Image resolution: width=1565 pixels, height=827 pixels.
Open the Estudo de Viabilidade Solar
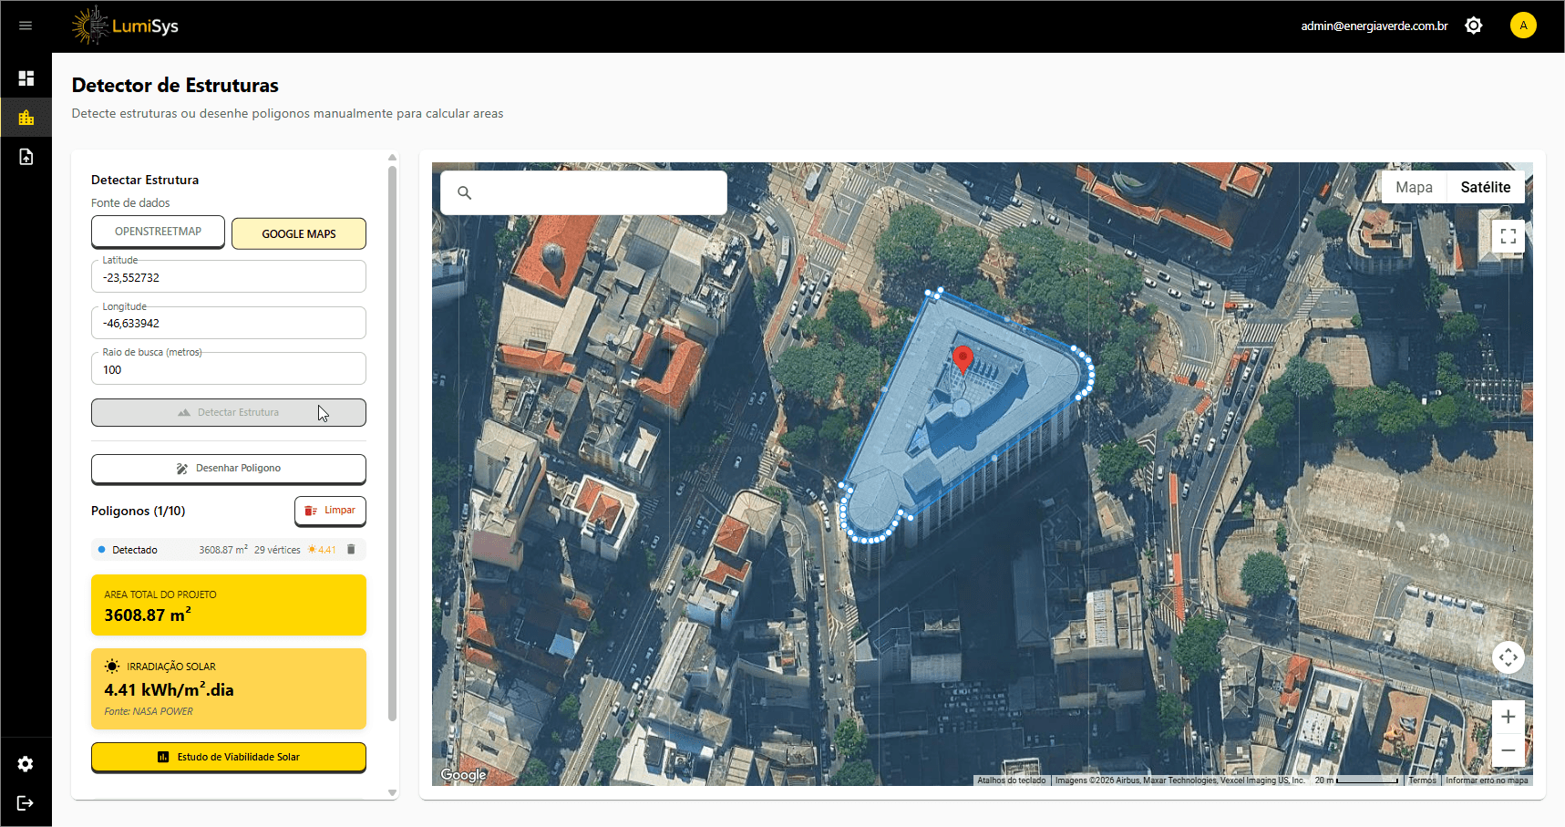229,757
